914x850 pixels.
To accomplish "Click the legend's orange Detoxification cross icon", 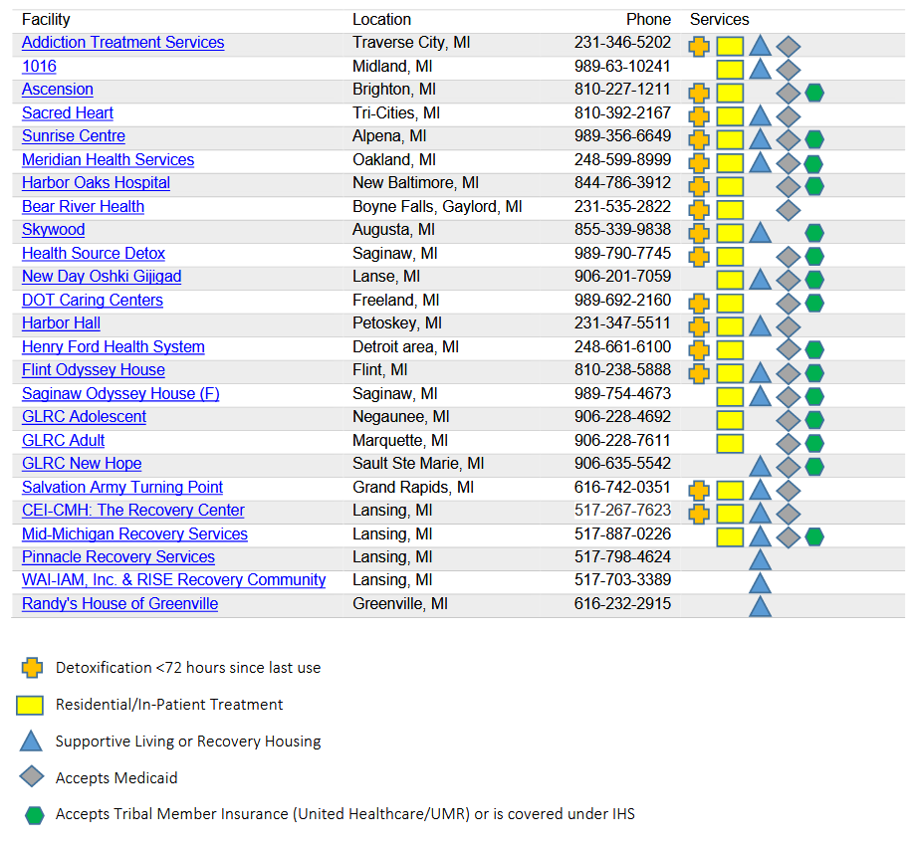I will coord(32,668).
